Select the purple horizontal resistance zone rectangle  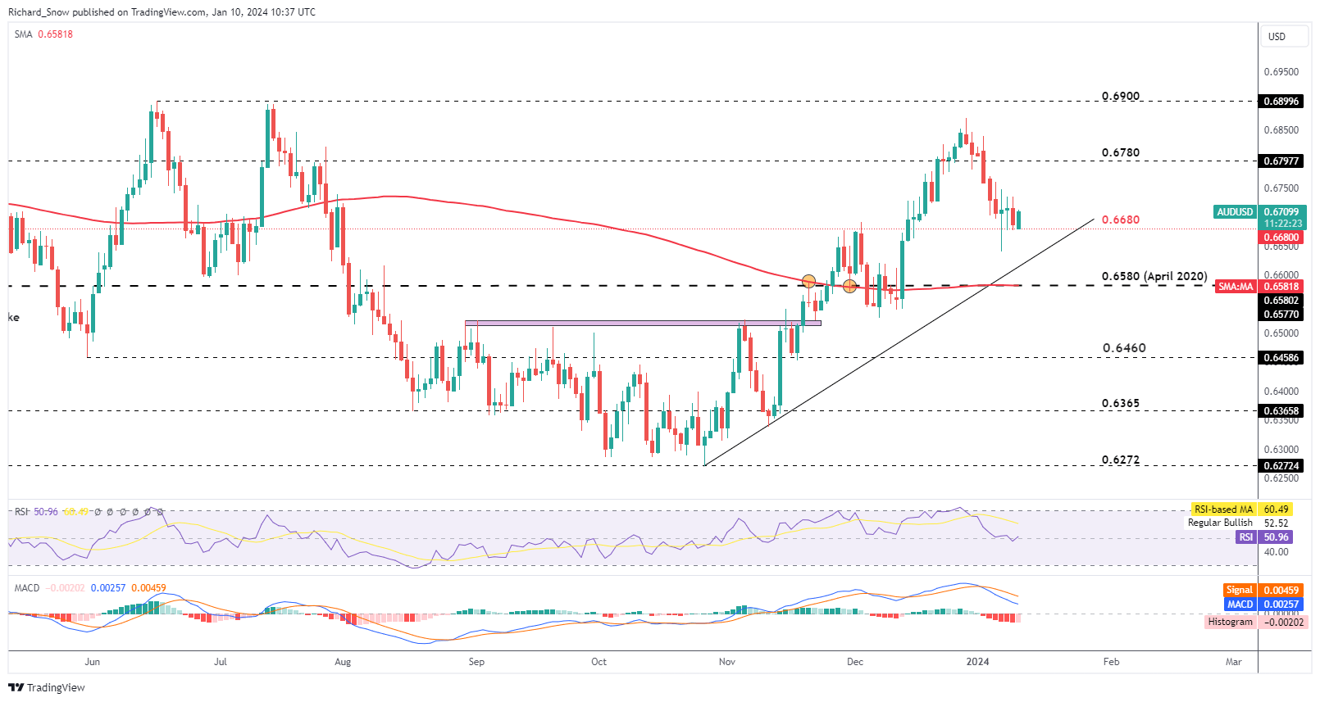coord(643,323)
